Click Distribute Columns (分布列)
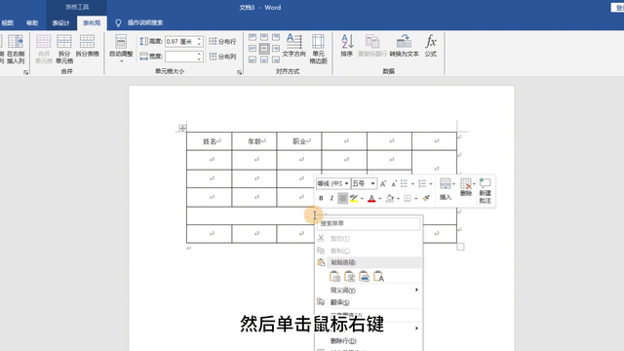Image resolution: width=624 pixels, height=351 pixels. 222,57
